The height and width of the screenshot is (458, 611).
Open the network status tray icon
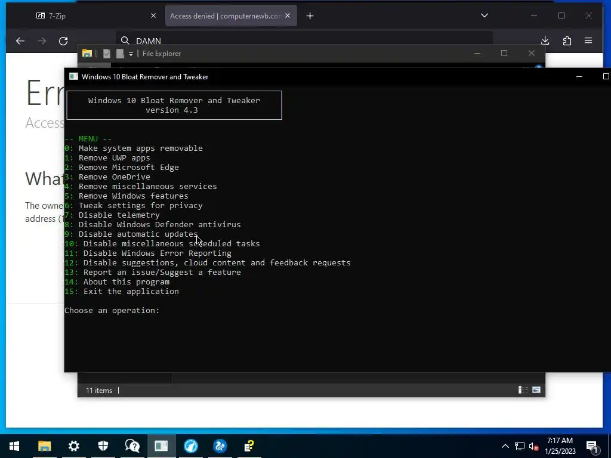[520, 446]
